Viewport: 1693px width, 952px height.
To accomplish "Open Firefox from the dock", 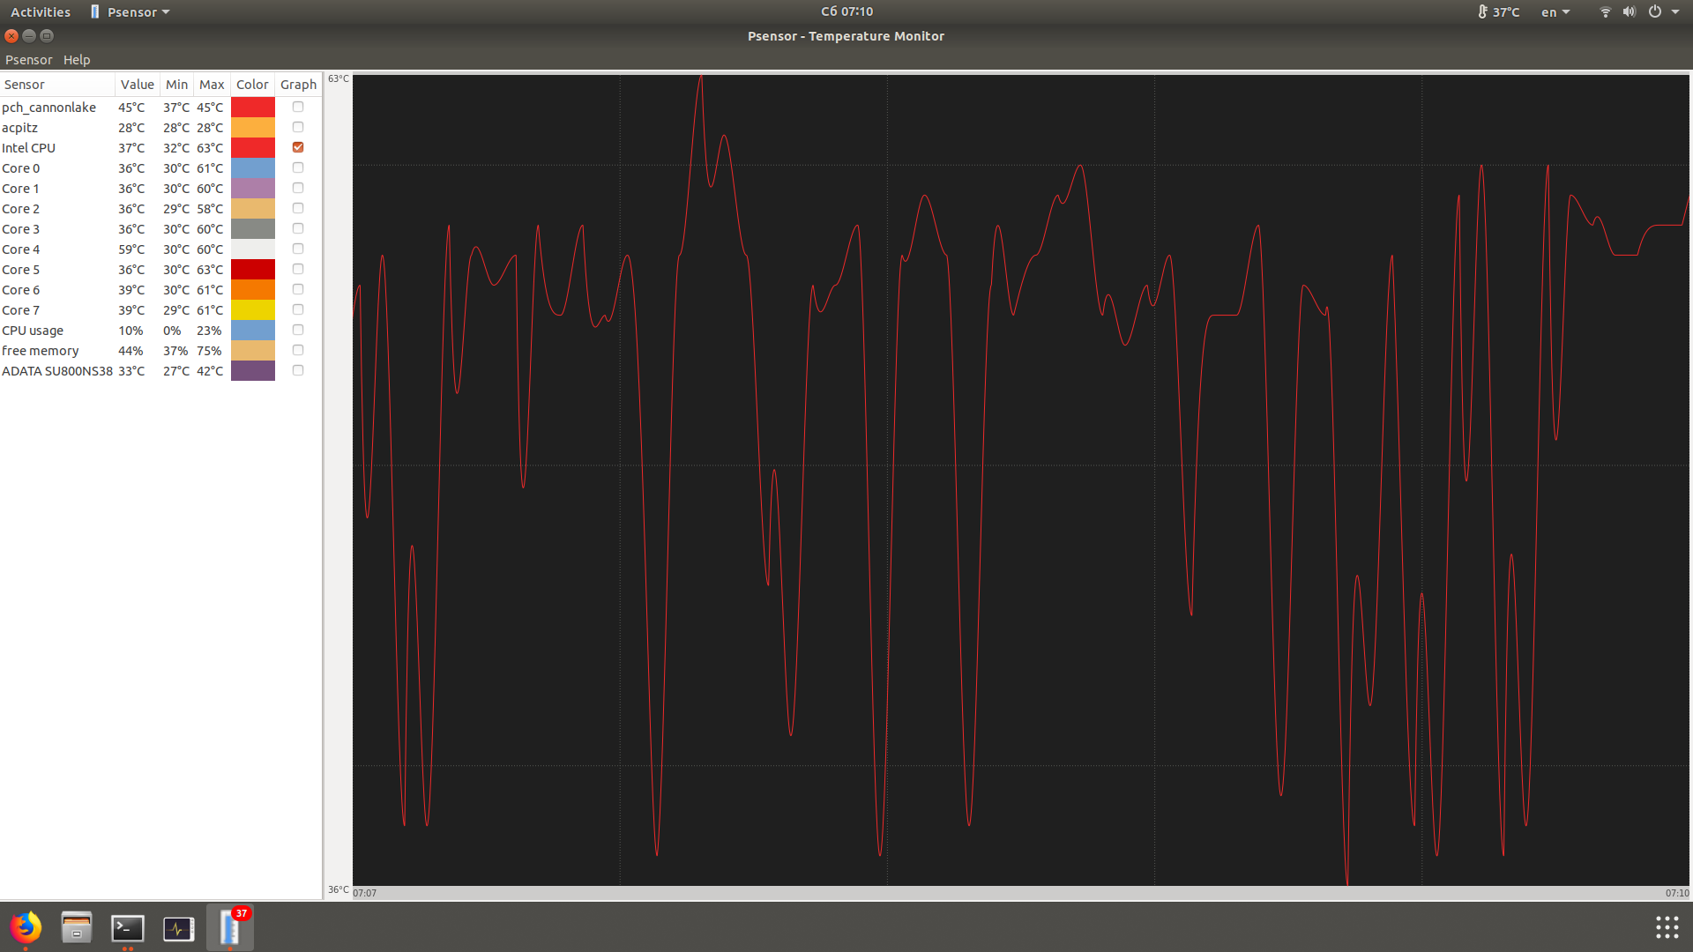I will pos(26,927).
